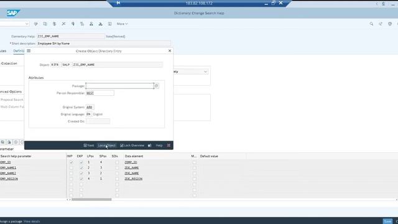
Task: Click the share arrow icon at top right
Action: click(x=381, y=24)
